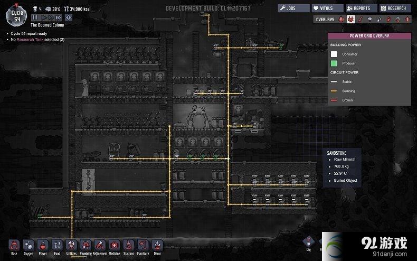The image size is (417, 261).
Task: Click the 22.9 °C temperature value
Action: [340, 173]
